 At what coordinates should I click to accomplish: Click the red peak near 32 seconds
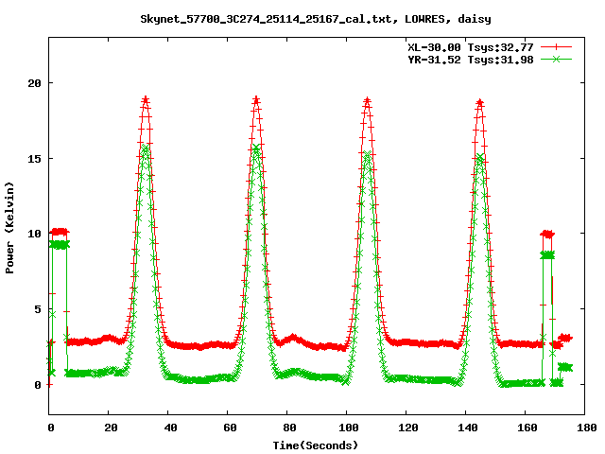coord(146,101)
